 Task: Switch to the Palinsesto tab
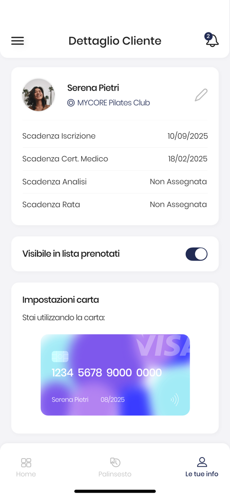pos(115,467)
